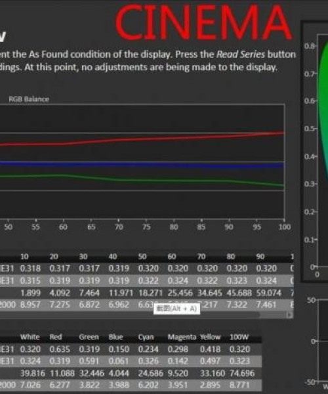Click delta value 8.957
The width and height of the screenshot is (328, 394).
pyautogui.click(x=30, y=305)
